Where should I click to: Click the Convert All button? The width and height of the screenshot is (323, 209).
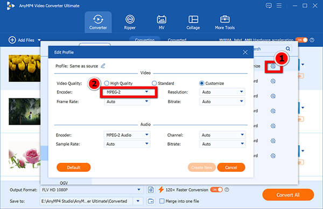click(x=288, y=194)
